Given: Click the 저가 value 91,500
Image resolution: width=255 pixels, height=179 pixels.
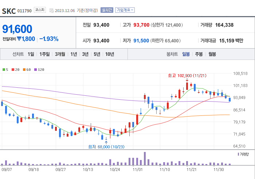Looking at the screenshot, I should pyautogui.click(x=141, y=41).
